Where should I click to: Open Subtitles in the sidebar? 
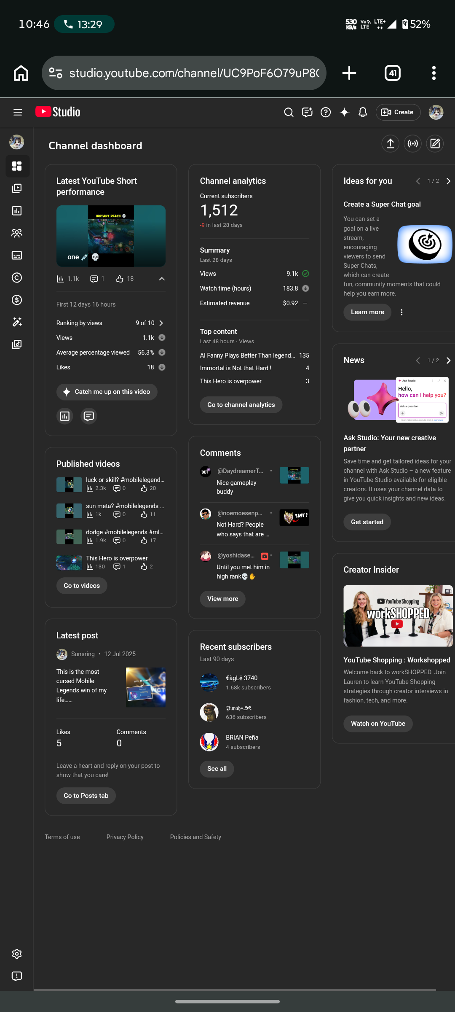click(x=17, y=256)
